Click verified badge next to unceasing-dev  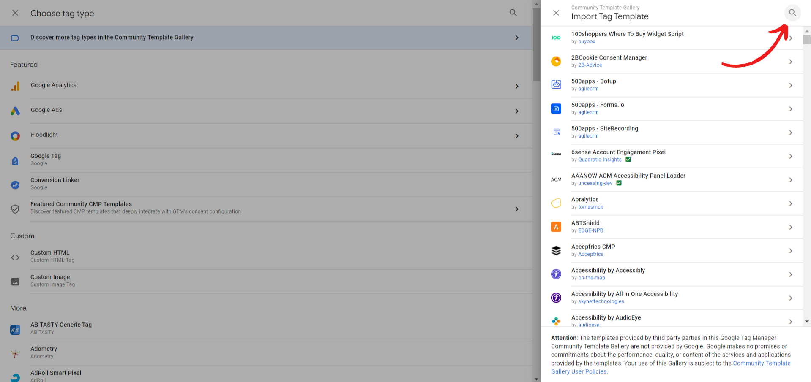click(619, 183)
